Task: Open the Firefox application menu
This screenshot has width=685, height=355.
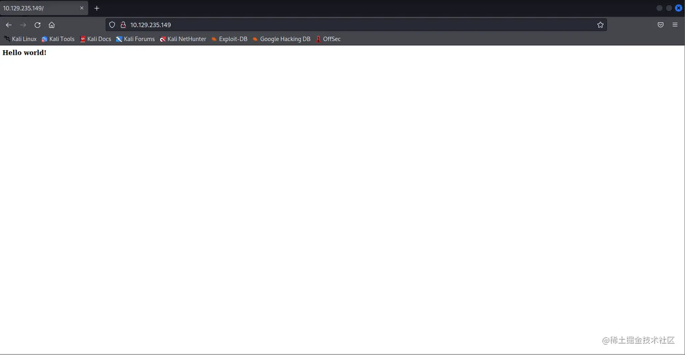Action: point(675,25)
